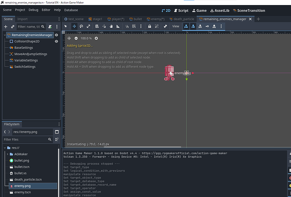Image resolution: width=291 pixels, height=197 pixels.
Task: Hide the CollisionShape2D node
Action: [x=57, y=41]
